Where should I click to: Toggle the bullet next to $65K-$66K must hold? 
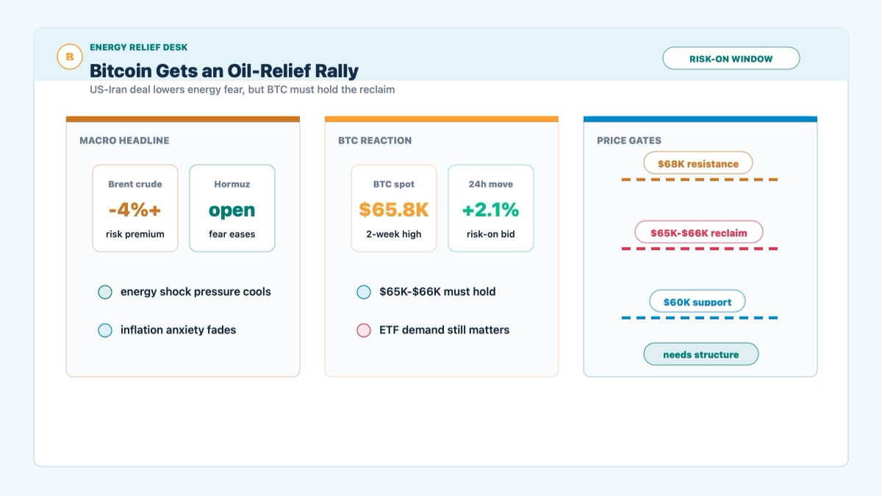364,292
